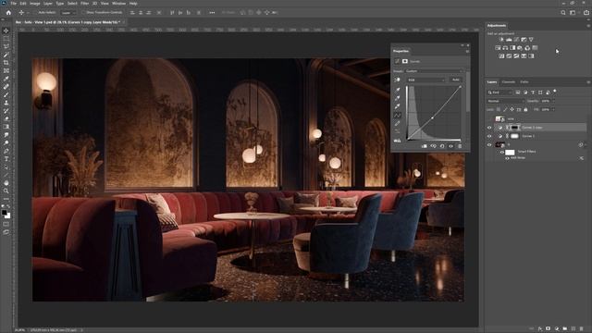Choose the draw-curve pencil in Properties
592x333 pixels.
click(x=397, y=123)
